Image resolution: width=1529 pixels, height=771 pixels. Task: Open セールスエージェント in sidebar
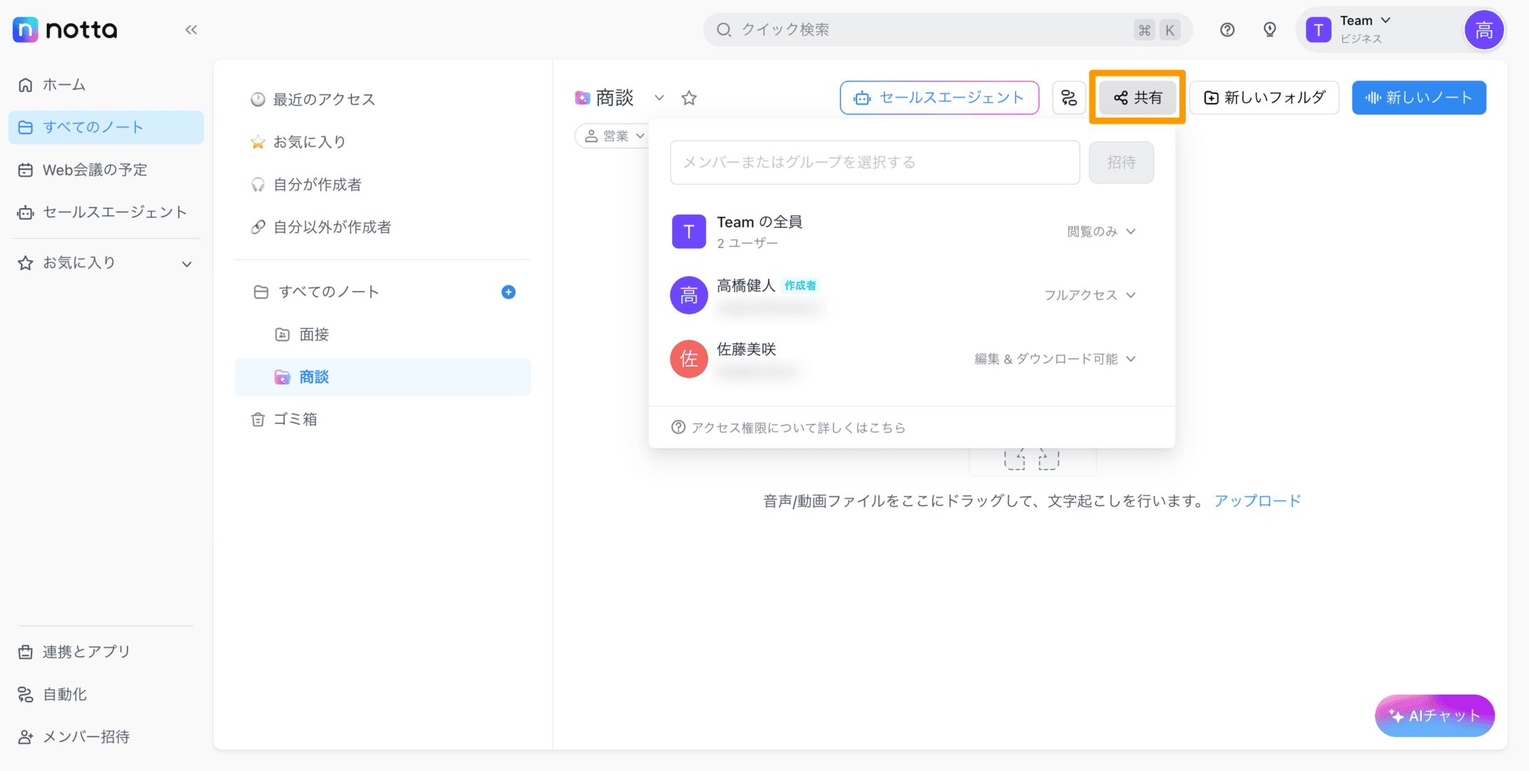pyautogui.click(x=106, y=212)
